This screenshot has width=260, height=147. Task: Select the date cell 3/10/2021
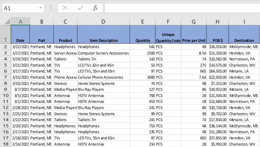tap(20, 83)
